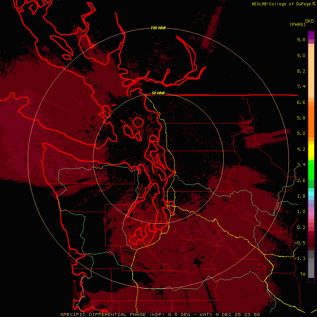Image resolution: width=317 pixels, height=317 pixels.
Task: Click the 1.0 value on the color scale
Action: (x=301, y=212)
